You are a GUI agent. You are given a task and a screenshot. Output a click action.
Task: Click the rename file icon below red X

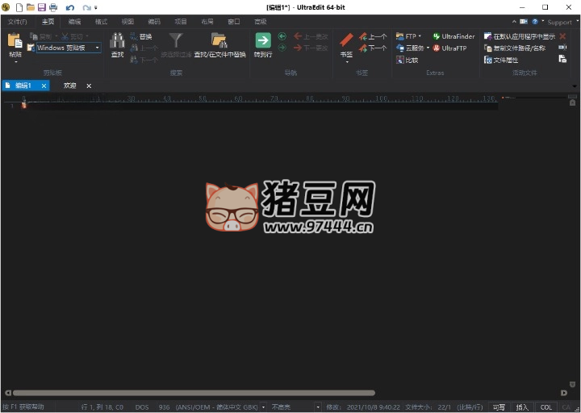(x=562, y=48)
